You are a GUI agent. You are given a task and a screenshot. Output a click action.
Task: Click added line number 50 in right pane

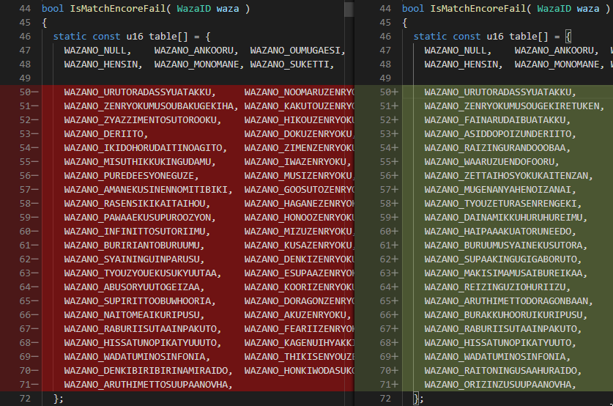[x=387, y=92]
